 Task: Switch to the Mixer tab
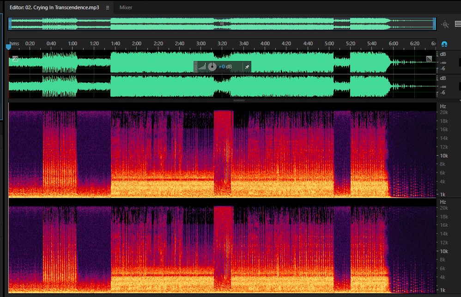(x=126, y=8)
